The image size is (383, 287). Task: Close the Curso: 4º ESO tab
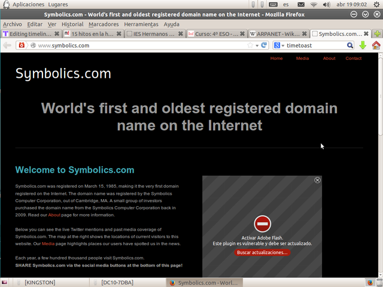tap(242, 33)
